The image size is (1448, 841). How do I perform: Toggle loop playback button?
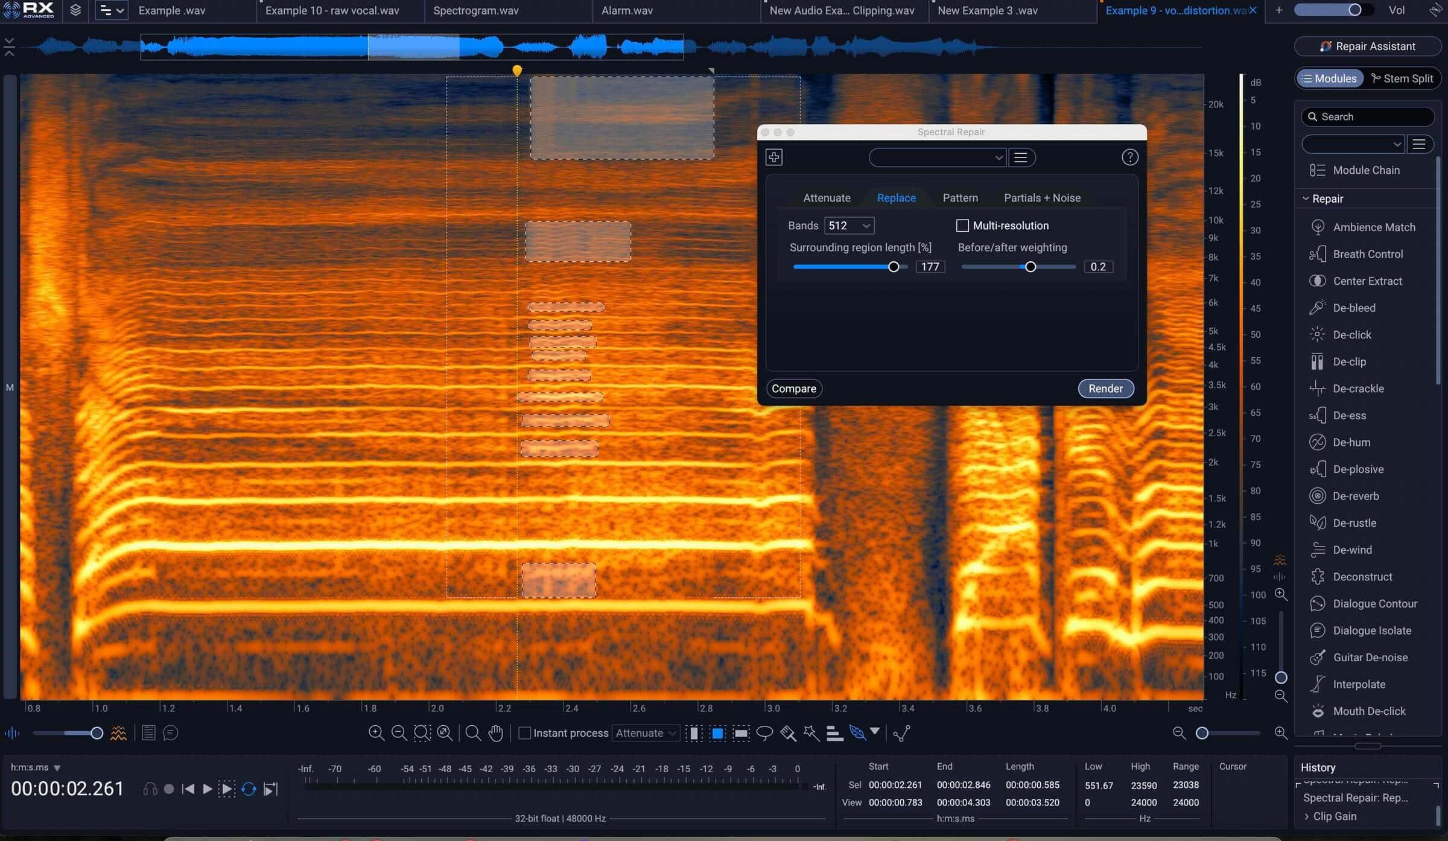click(249, 789)
